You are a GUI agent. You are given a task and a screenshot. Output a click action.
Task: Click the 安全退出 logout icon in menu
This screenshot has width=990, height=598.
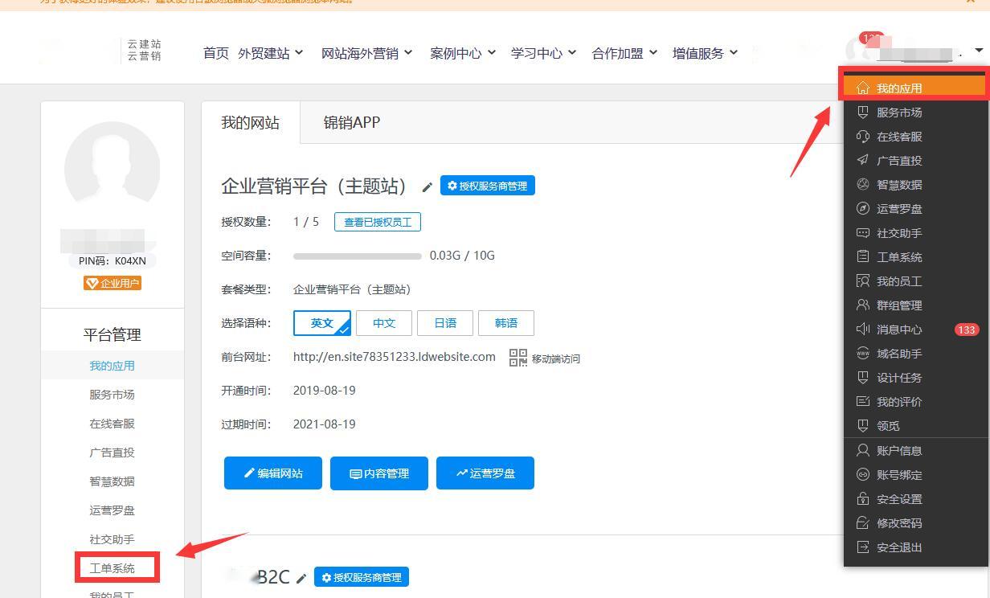pos(863,547)
